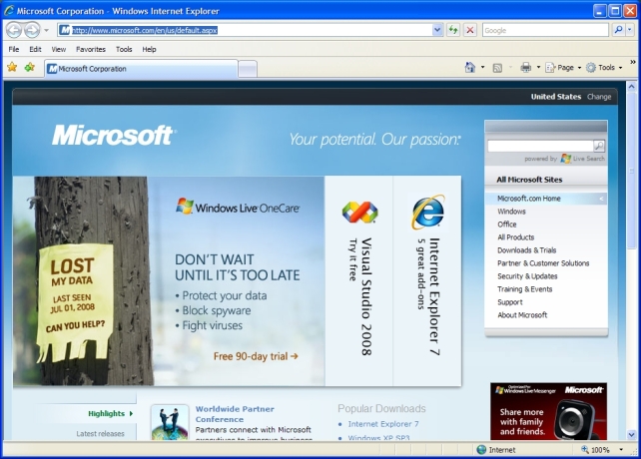
Task: Open the Help menu
Action: [x=149, y=49]
